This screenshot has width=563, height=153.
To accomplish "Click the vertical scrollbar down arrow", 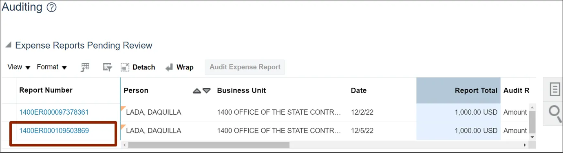I will (532, 137).
